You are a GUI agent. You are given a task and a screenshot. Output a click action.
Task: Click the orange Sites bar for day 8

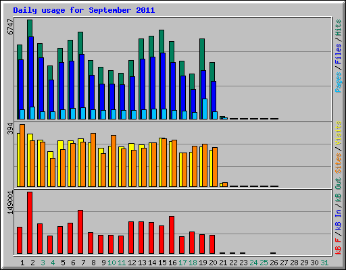click(x=93, y=160)
